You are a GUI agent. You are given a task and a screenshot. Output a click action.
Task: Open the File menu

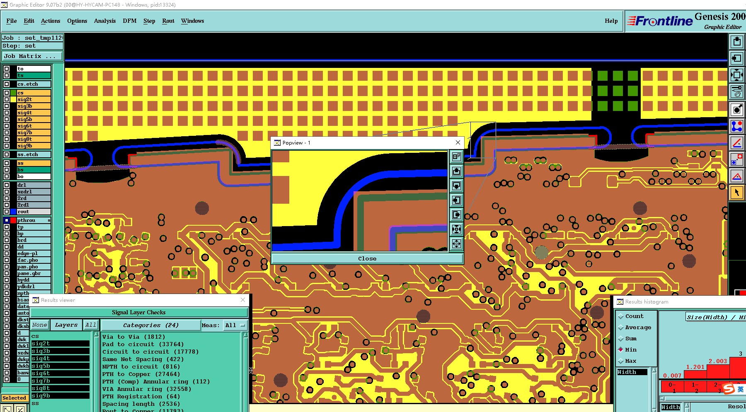tap(12, 21)
